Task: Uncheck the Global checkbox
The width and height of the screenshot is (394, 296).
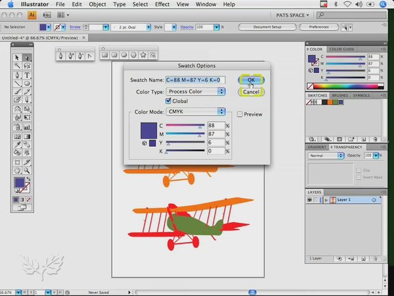Action: (168, 101)
